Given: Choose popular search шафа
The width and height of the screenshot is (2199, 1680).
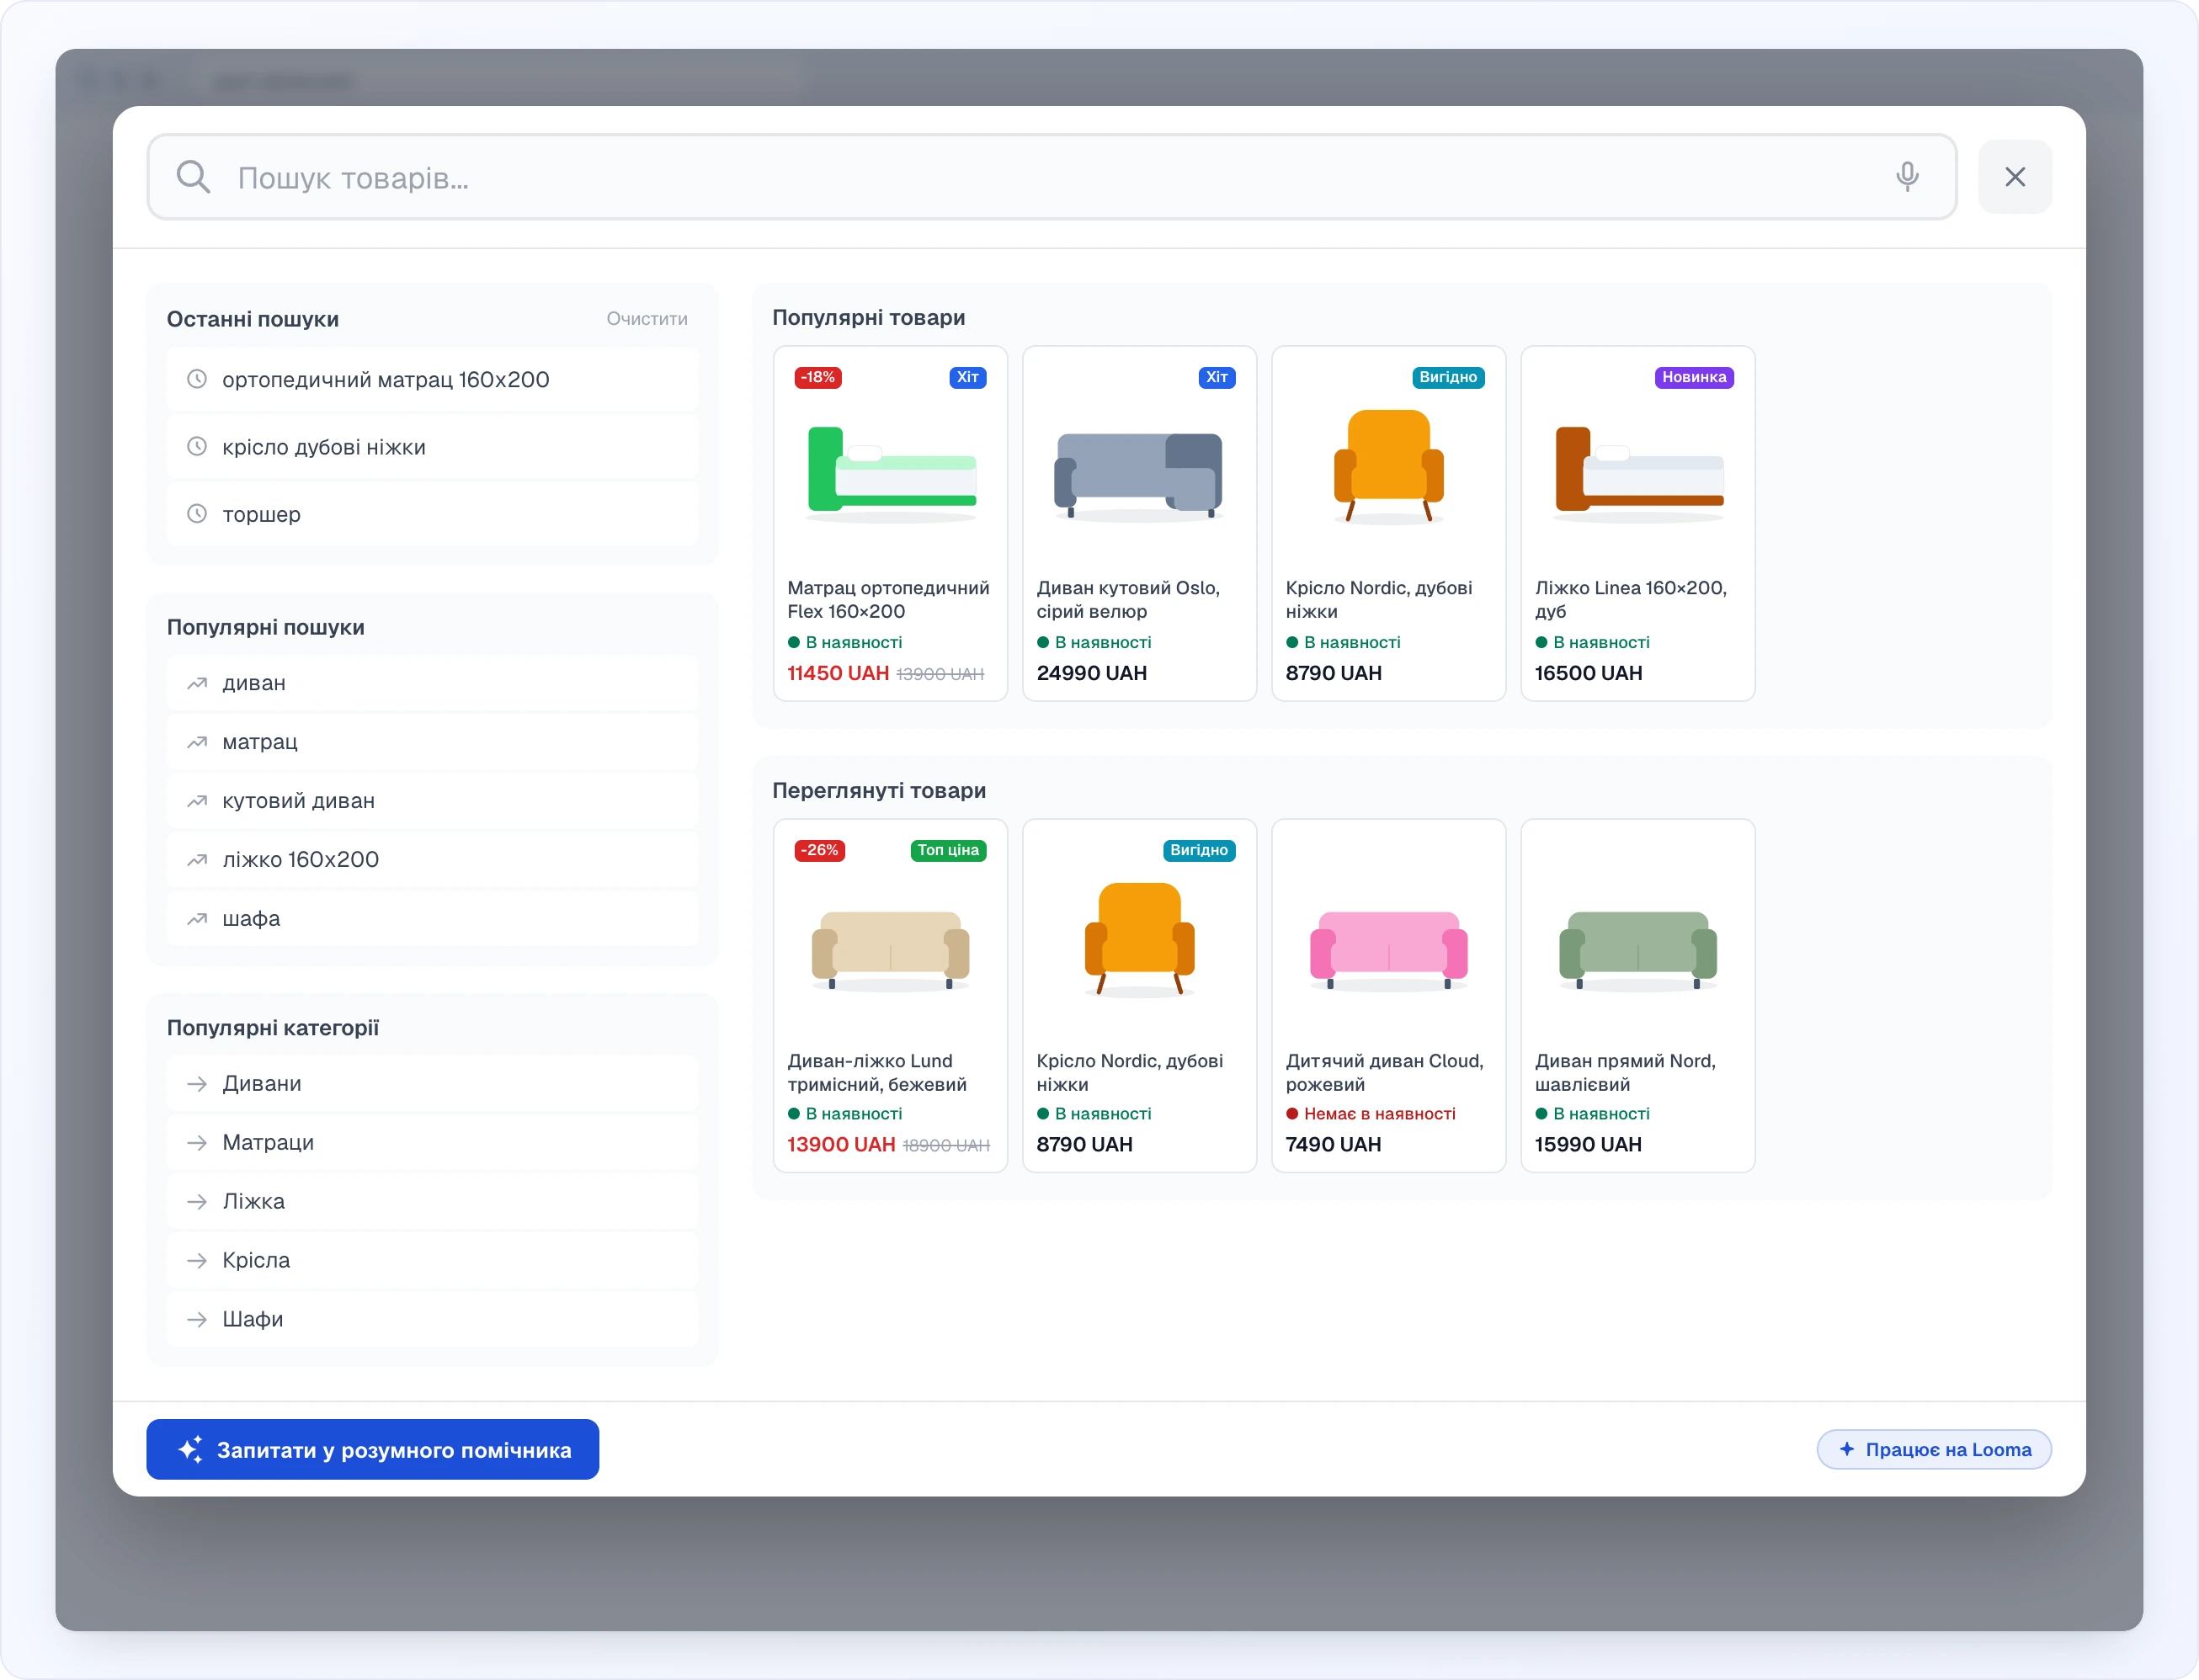Looking at the screenshot, I should 432,919.
